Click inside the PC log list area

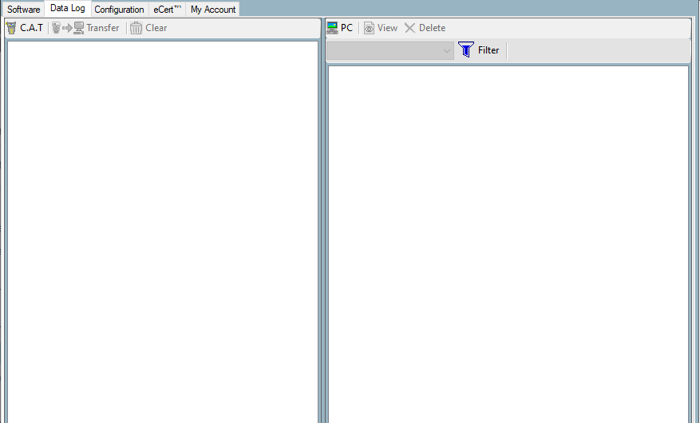pyautogui.click(x=508, y=244)
